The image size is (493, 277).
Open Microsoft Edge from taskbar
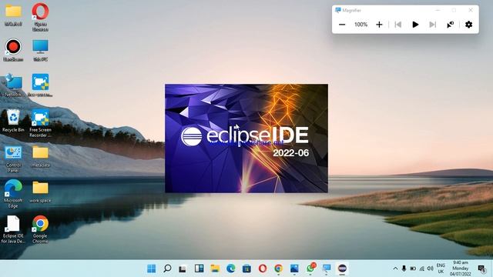coord(231,269)
